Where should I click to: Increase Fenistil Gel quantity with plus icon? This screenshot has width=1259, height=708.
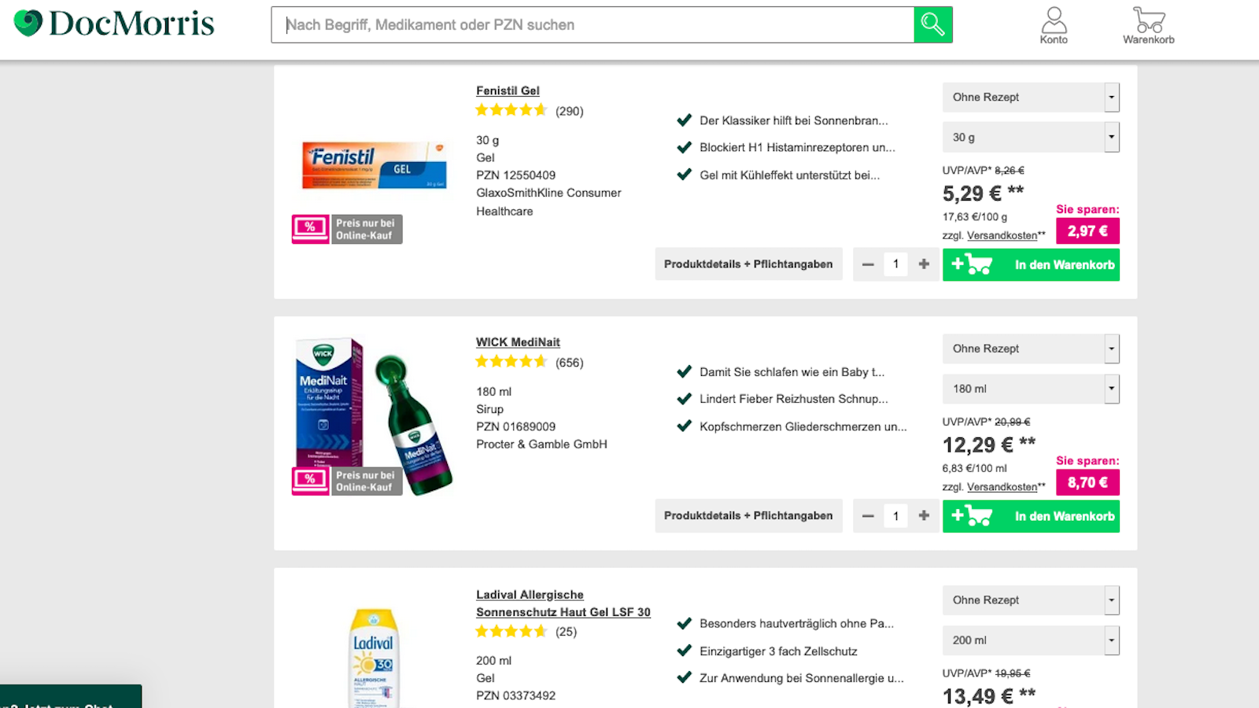924,264
